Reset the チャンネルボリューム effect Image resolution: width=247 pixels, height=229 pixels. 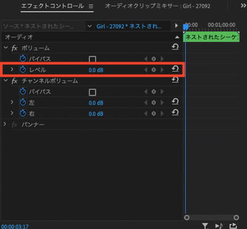[x=175, y=80]
